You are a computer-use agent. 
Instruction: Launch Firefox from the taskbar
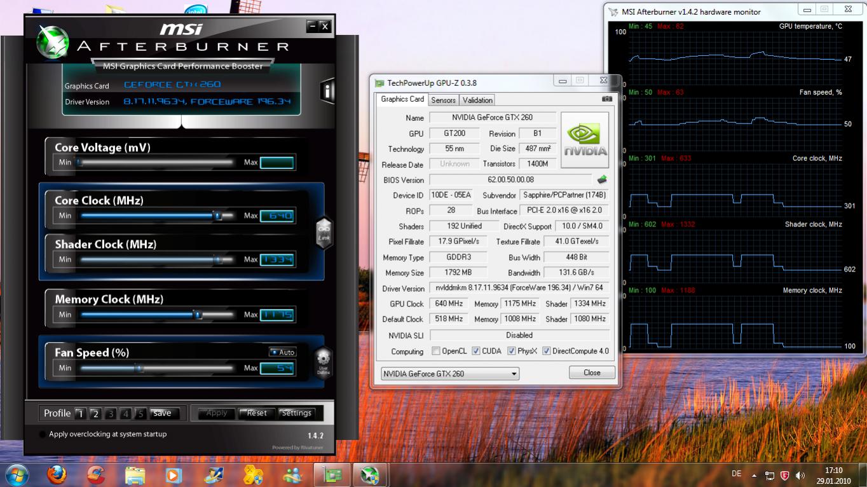[57, 475]
